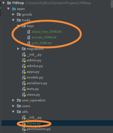Screen dimensions: 113x133
Task: Select the trade folder label
Action: pos(26,20)
